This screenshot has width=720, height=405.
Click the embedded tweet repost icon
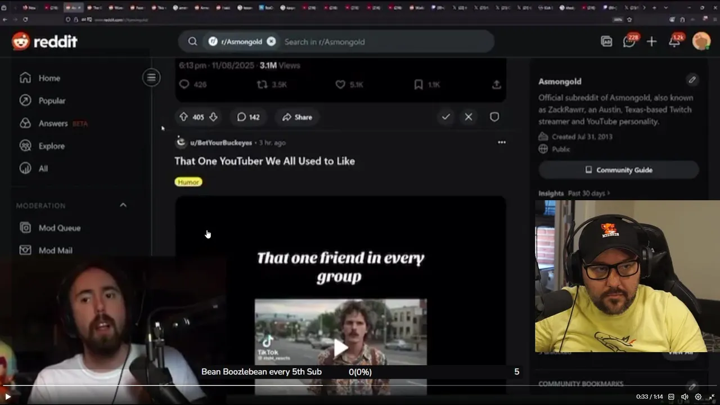(262, 84)
